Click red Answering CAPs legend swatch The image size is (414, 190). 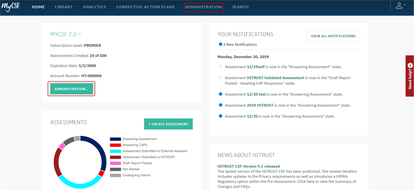116,145
